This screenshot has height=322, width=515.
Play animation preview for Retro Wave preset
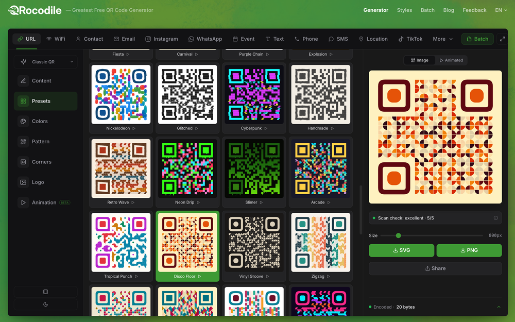pos(133,202)
